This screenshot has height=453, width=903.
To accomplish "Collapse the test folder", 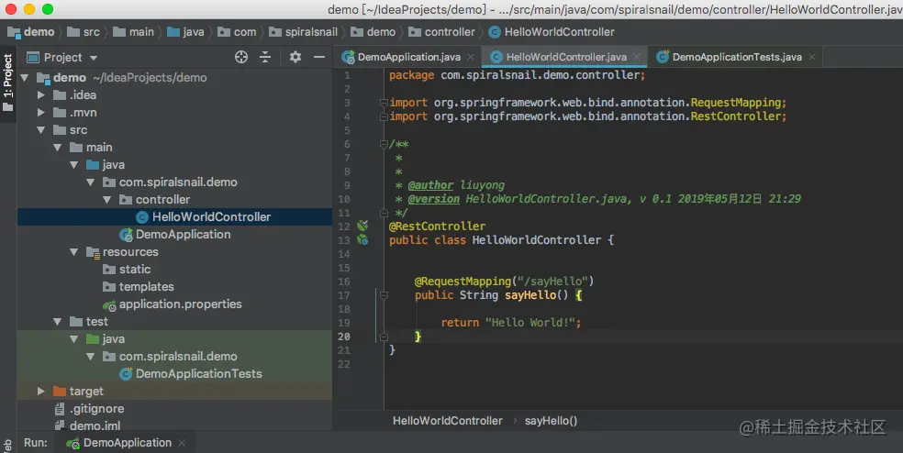I will point(58,322).
